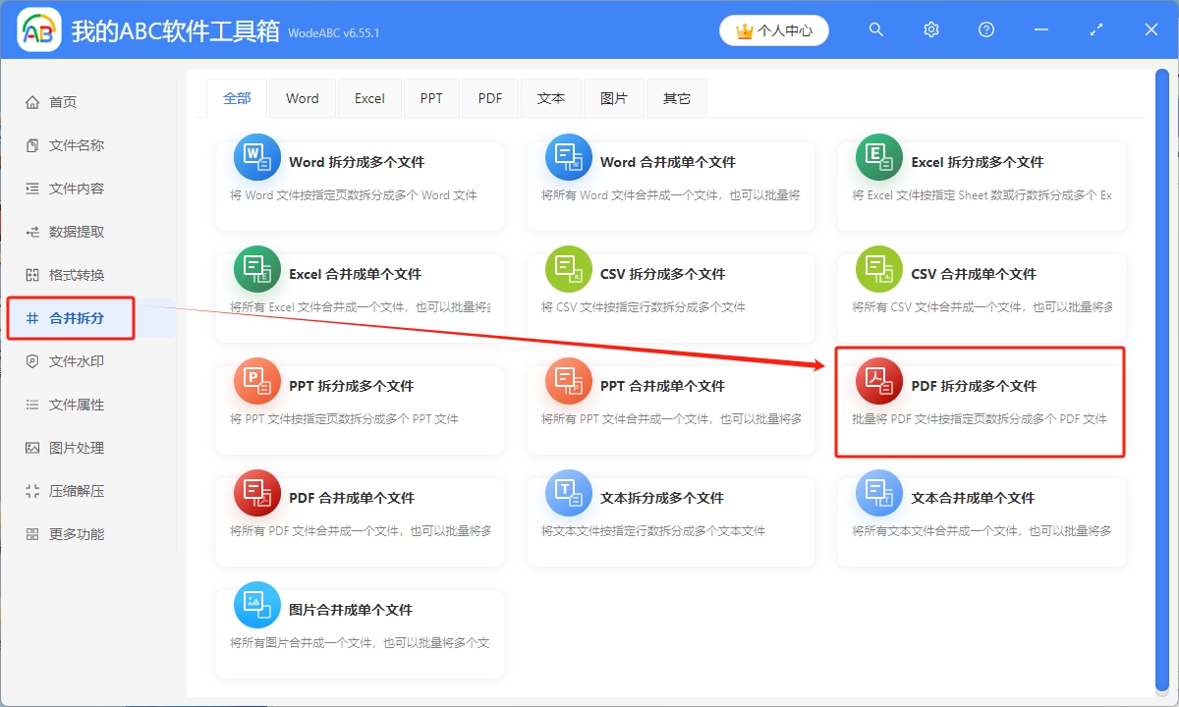The image size is (1179, 707).
Task: Open the 个人中心 account button
Action: [x=773, y=29]
